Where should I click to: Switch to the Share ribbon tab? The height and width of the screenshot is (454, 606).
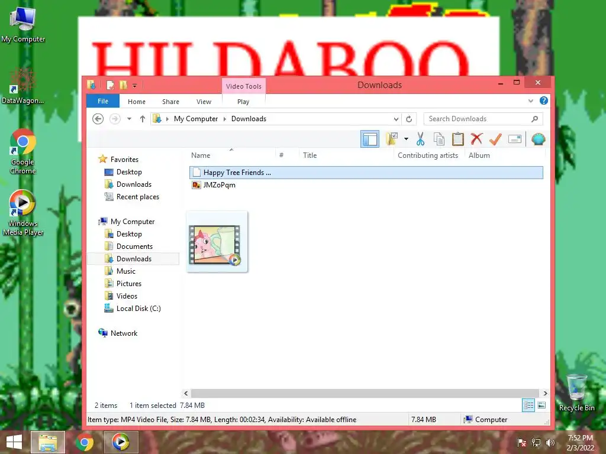tap(170, 102)
